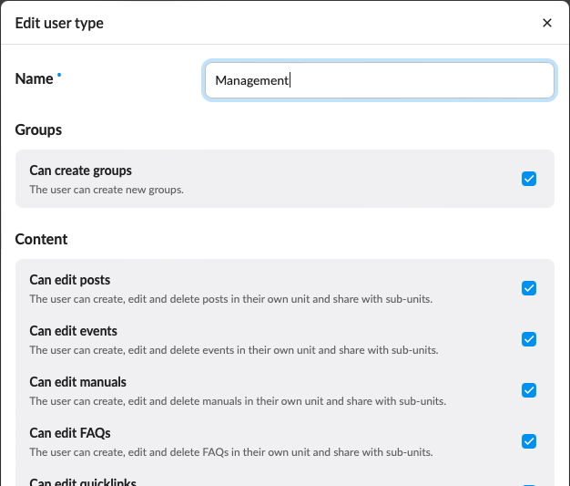Click the Name input field containing Management
The width and height of the screenshot is (570, 486).
click(x=380, y=80)
